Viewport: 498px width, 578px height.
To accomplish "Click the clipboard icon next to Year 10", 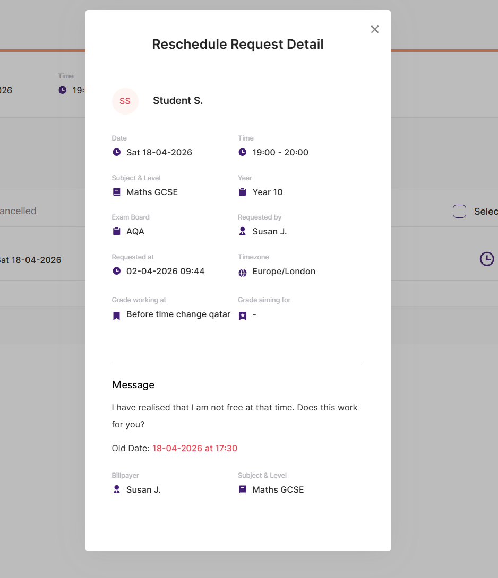I will point(243,192).
